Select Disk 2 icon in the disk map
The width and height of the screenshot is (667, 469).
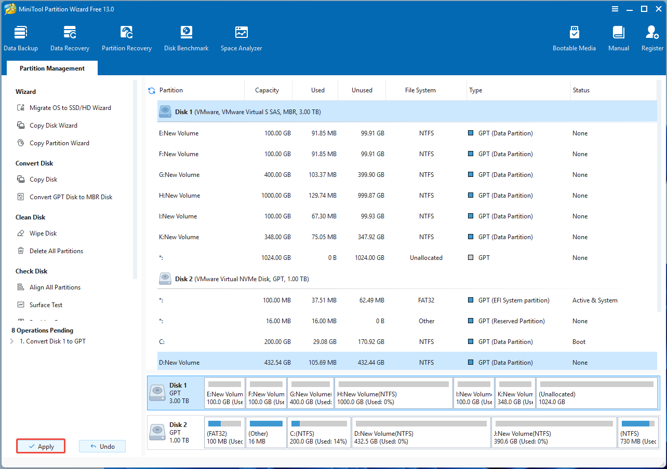coord(157,432)
